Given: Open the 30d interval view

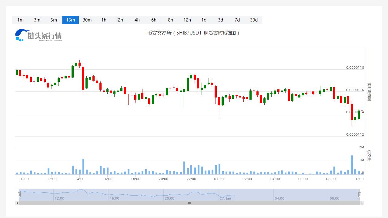Looking at the screenshot, I should [254, 20].
